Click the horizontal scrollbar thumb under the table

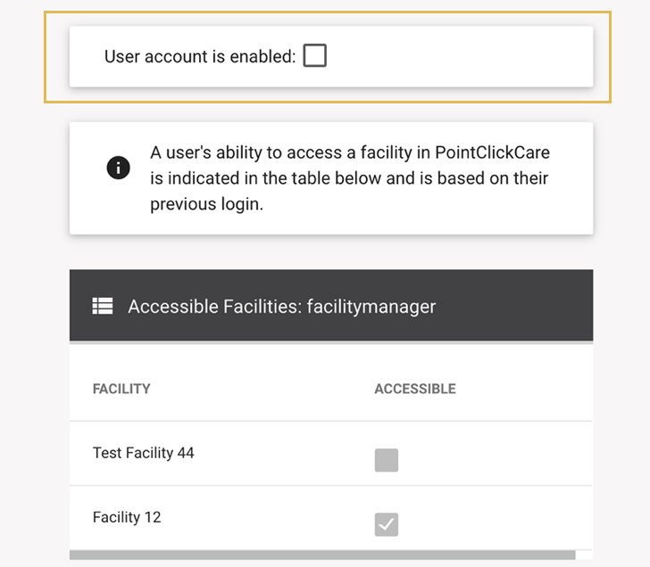(x=321, y=555)
